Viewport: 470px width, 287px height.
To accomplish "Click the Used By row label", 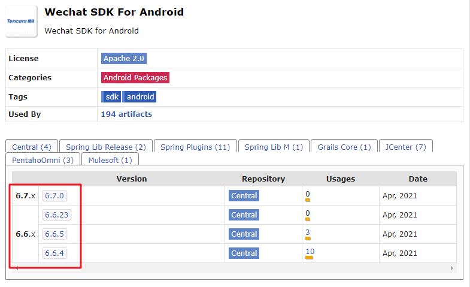I will click(x=25, y=114).
